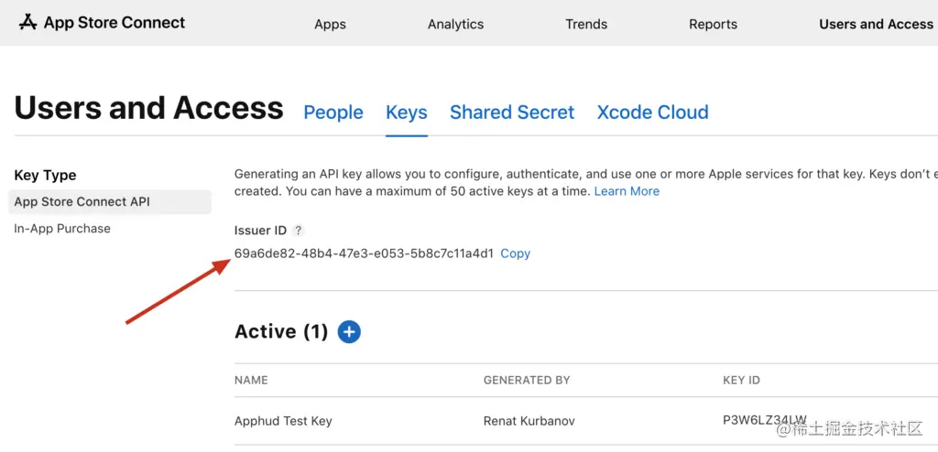Open the Analytics menu
The width and height of the screenshot is (938, 452).
point(455,25)
